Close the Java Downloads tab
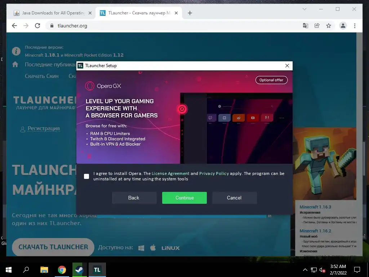The height and width of the screenshot is (277, 369). (90, 13)
